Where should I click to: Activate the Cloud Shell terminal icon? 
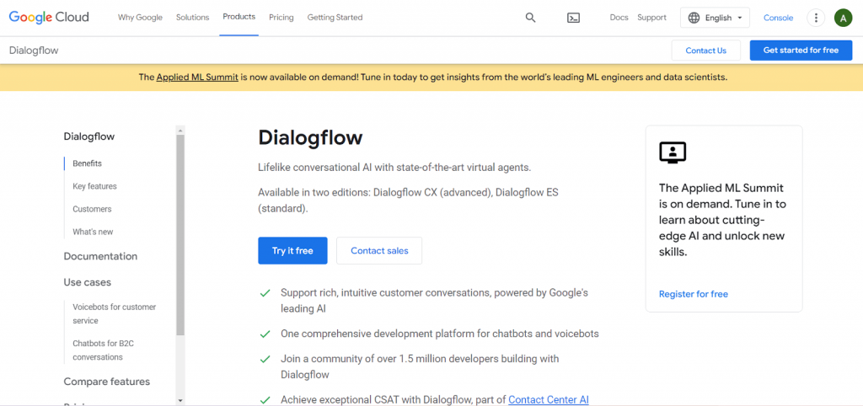click(573, 18)
